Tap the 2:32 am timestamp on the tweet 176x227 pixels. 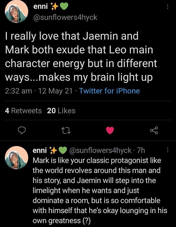click(19, 91)
